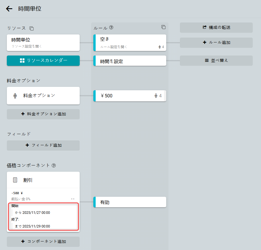
Task: Click コンポーネント追加 button
Action: [43, 241]
